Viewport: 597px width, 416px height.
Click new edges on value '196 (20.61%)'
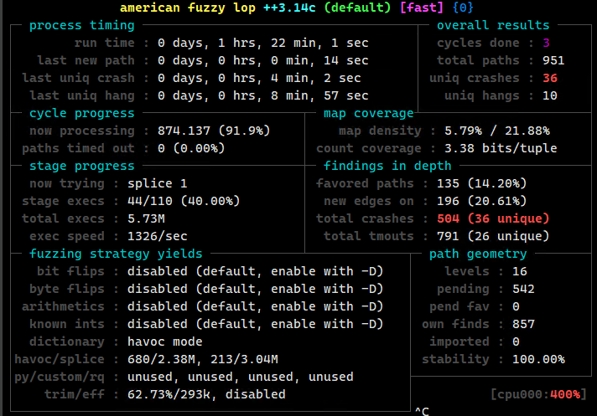point(481,201)
